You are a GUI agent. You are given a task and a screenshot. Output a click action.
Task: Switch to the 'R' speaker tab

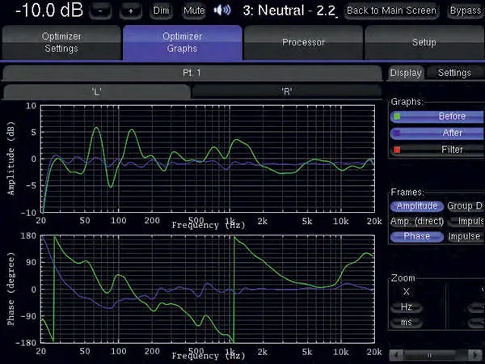pos(287,91)
